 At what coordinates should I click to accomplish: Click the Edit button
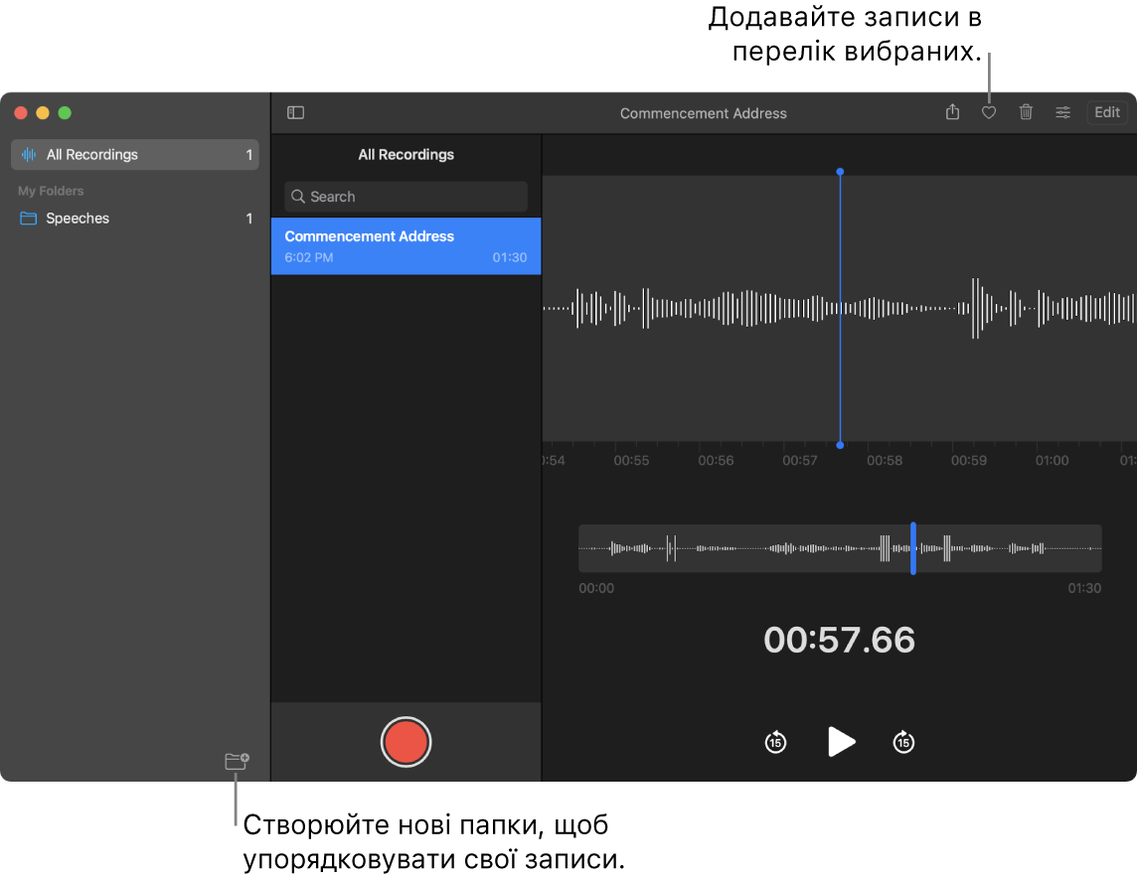coord(1107,112)
